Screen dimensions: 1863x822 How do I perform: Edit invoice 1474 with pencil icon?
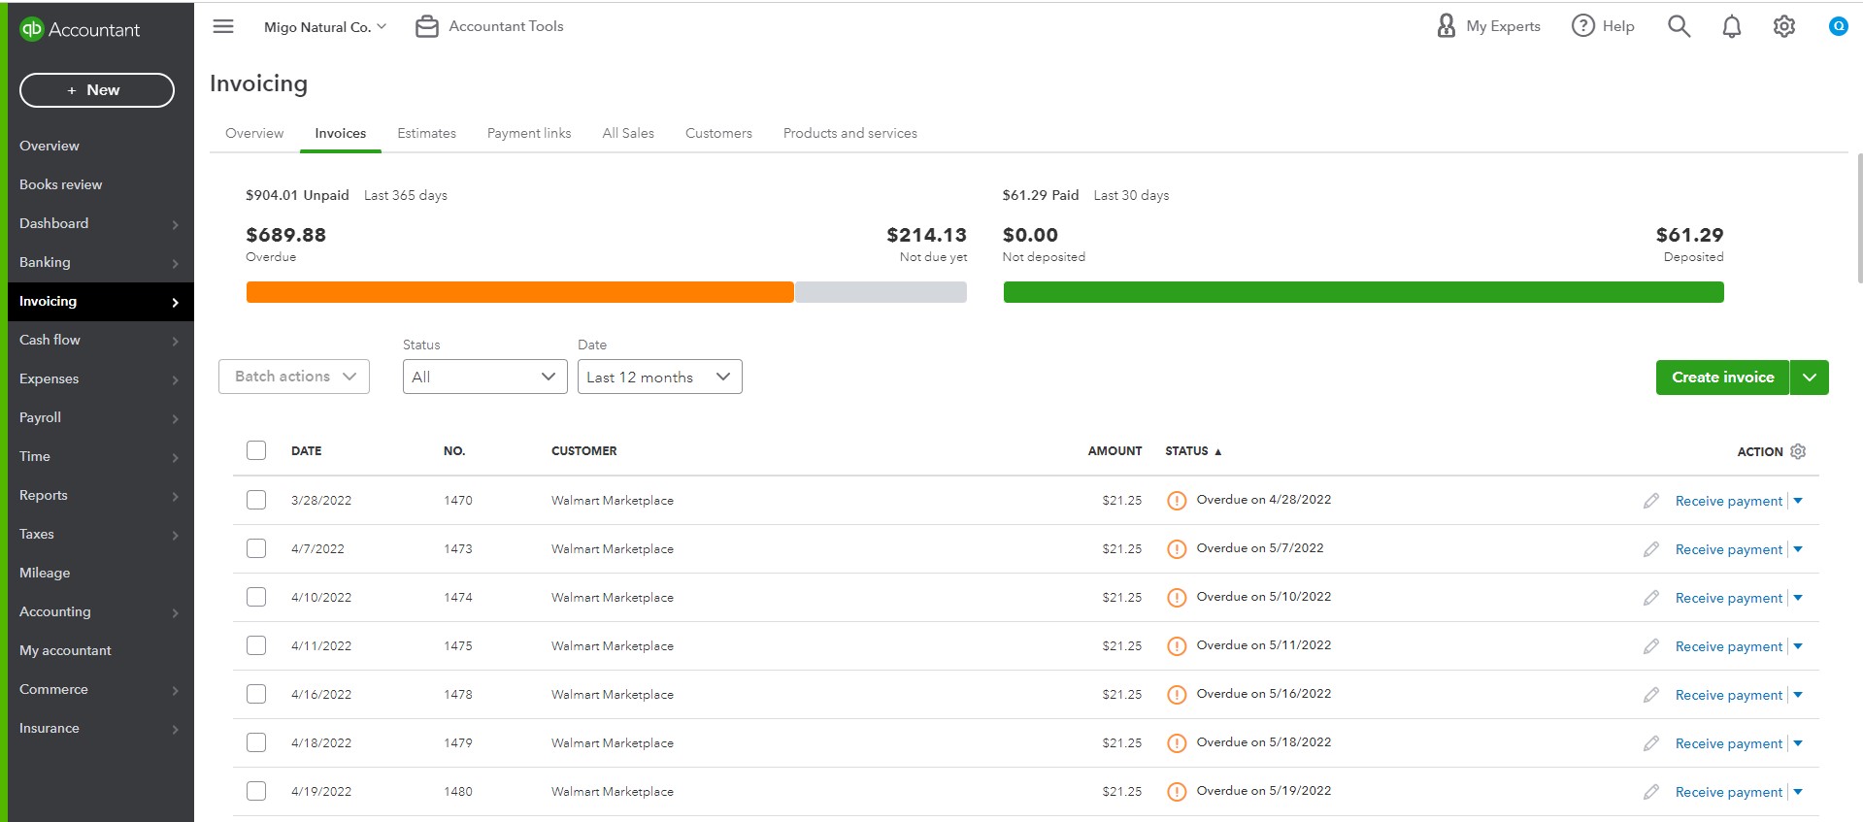coord(1650,598)
